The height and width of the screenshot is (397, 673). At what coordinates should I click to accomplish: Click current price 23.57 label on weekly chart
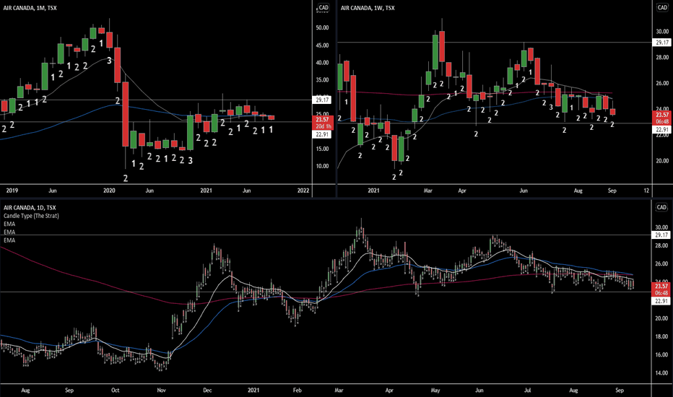tap(661, 115)
